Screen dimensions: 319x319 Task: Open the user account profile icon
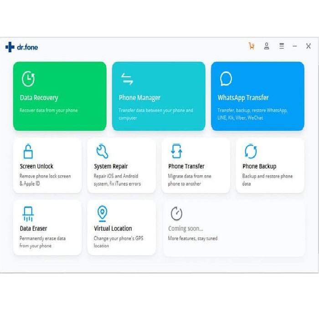coord(267,46)
